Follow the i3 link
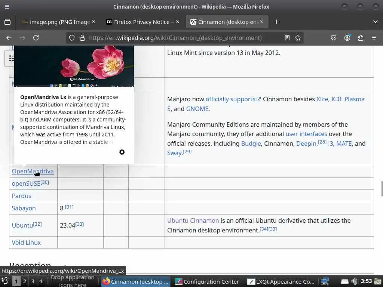Screen dimensions: 383x287 click(331, 143)
